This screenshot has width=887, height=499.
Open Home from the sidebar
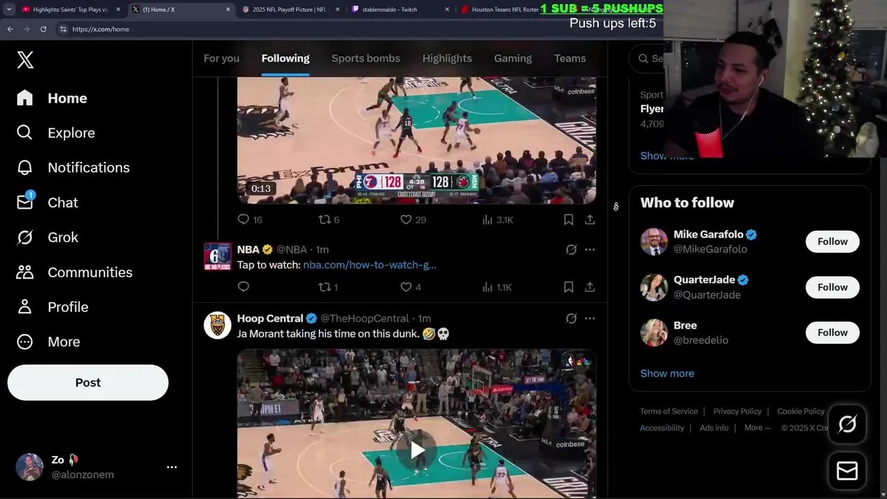point(52,98)
